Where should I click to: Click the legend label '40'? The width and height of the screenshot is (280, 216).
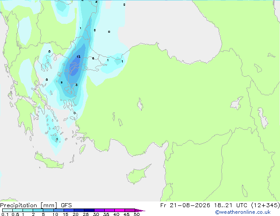point(116,214)
